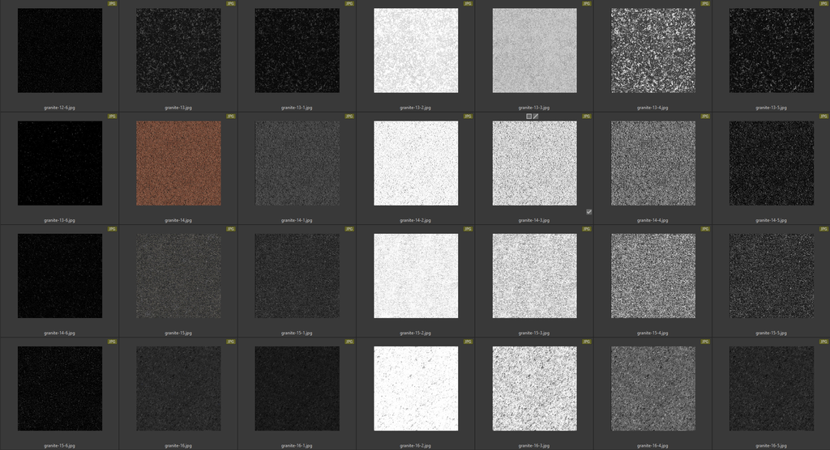Click the JPG badge on granite-16-5 tile
This screenshot has height=450, width=830.
point(824,342)
